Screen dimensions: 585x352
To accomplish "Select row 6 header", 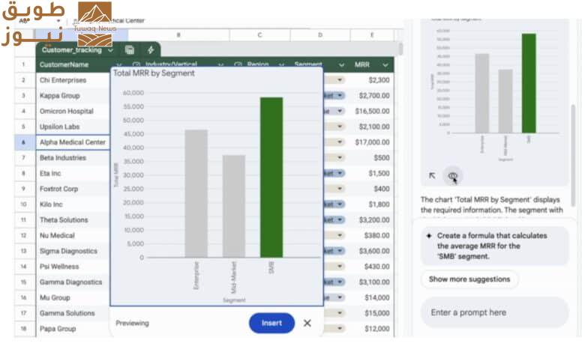I will click(23, 142).
